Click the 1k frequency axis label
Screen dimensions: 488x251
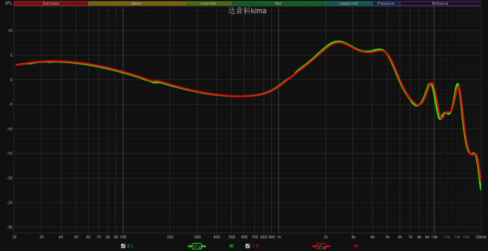[x=279, y=237]
